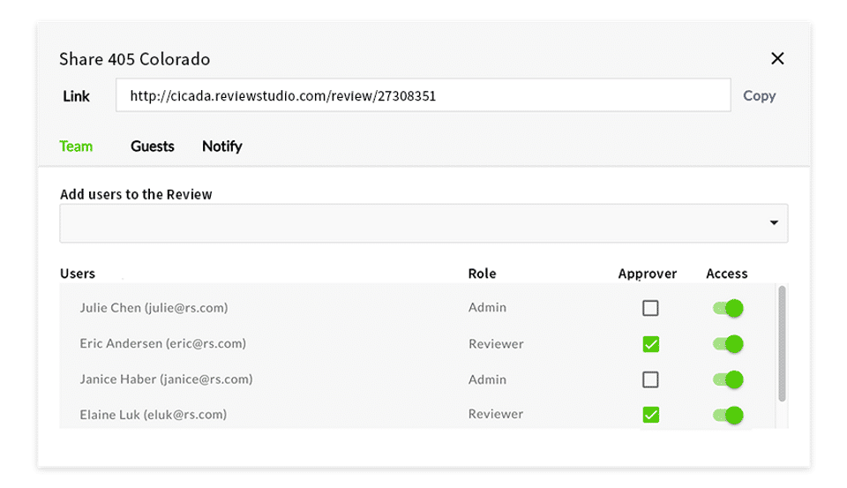Select the Team tab
This screenshot has width=847, height=488.
(76, 146)
